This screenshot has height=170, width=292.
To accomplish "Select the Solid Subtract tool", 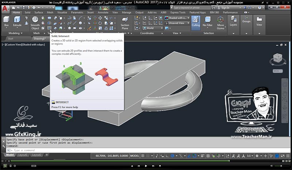I will pyautogui.click(x=49, y=23).
